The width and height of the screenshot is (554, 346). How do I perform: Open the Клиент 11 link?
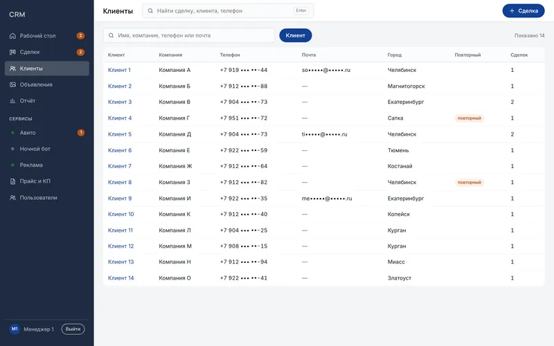(120, 230)
